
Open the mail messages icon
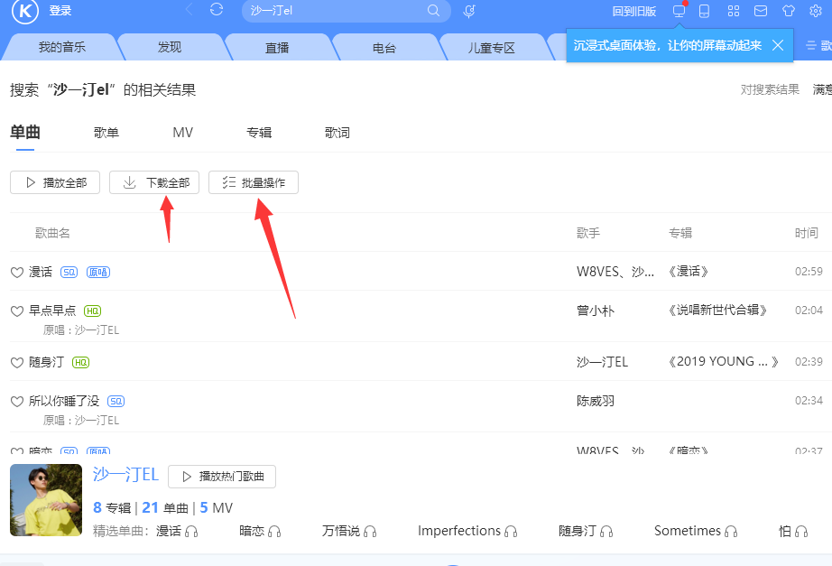[x=761, y=11]
